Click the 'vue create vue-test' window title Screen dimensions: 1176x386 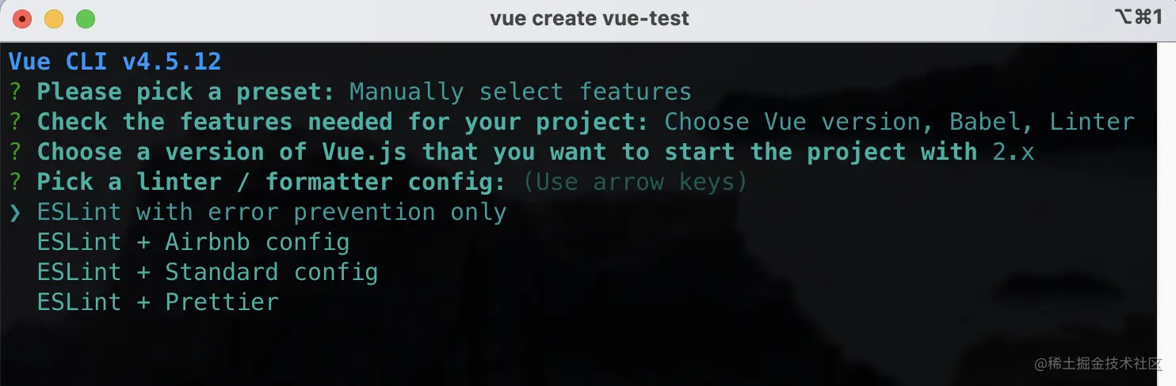tap(590, 18)
